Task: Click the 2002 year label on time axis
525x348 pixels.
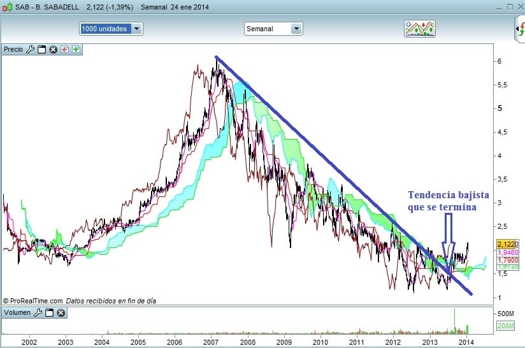Action: [x=29, y=342]
